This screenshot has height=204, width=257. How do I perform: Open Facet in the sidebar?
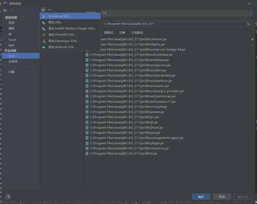(x=12, y=40)
